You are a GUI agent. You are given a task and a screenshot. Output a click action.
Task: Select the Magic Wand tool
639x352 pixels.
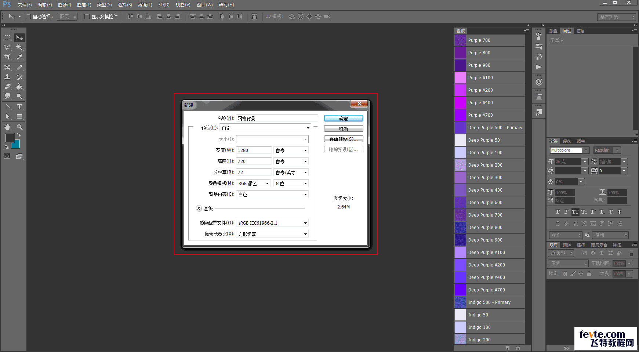pos(19,47)
